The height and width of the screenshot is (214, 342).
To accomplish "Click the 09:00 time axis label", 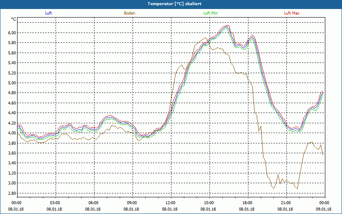I will click(133, 203).
